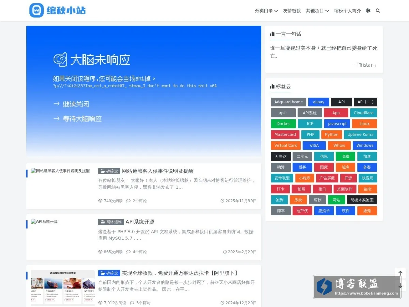
Task: Open search with the magnifier icon
Action: coord(378,11)
